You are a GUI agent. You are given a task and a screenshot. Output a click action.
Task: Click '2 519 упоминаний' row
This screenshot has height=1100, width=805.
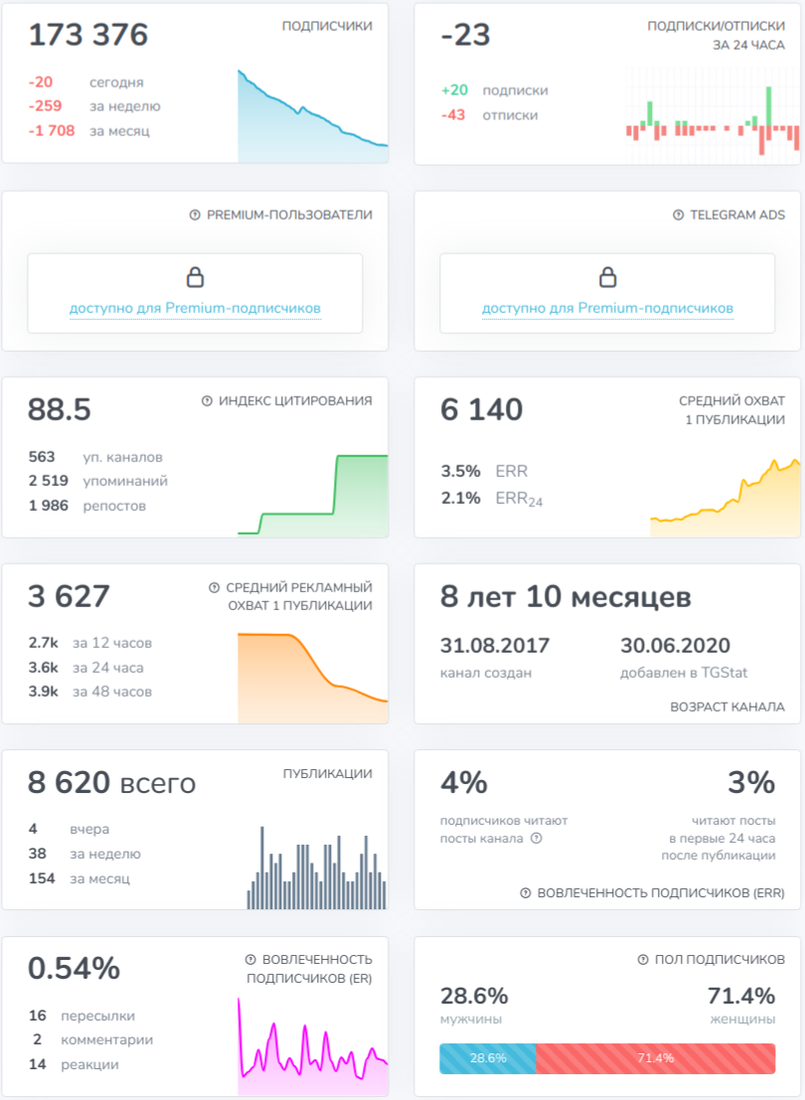(97, 481)
